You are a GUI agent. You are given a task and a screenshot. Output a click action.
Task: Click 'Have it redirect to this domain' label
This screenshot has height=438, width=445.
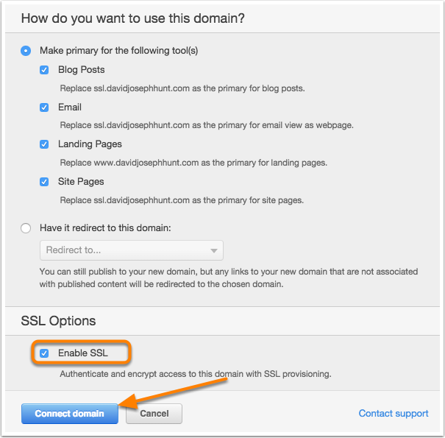tap(105, 228)
